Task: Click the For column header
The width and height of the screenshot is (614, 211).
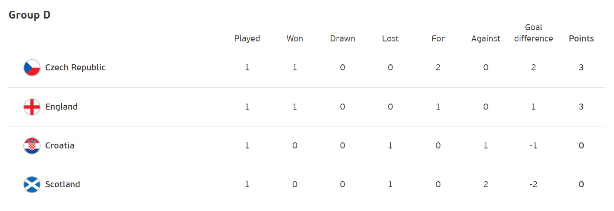Action: pyautogui.click(x=438, y=38)
